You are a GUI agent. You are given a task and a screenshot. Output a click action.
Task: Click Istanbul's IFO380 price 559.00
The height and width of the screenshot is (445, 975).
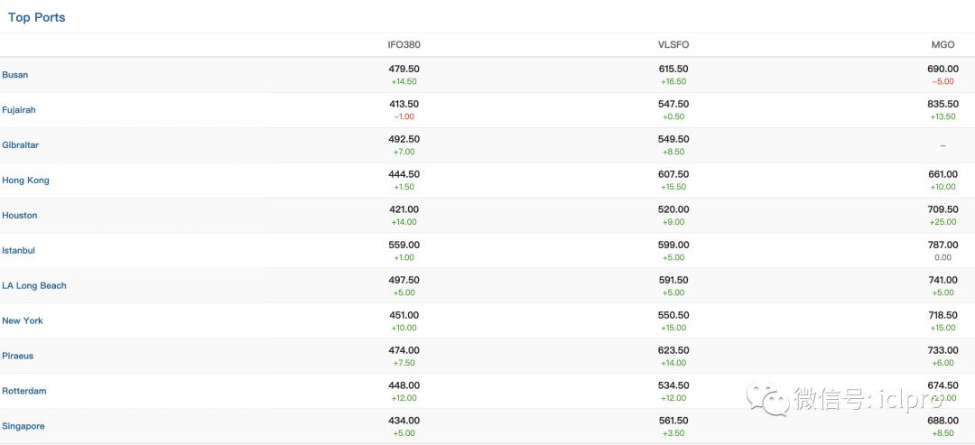[x=404, y=245]
